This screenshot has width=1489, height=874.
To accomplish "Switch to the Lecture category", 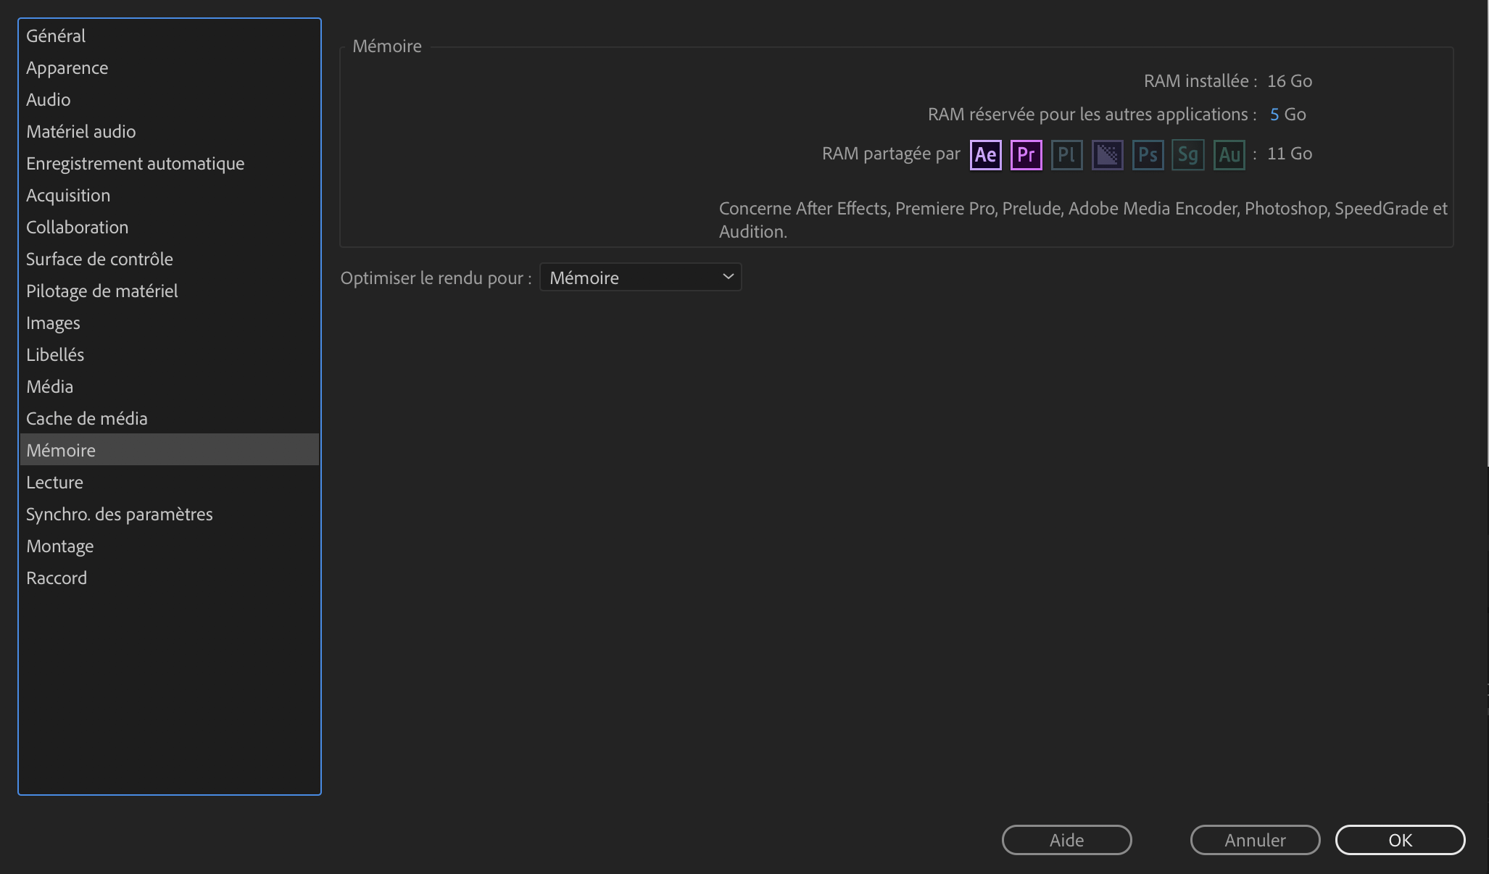I will (x=169, y=482).
